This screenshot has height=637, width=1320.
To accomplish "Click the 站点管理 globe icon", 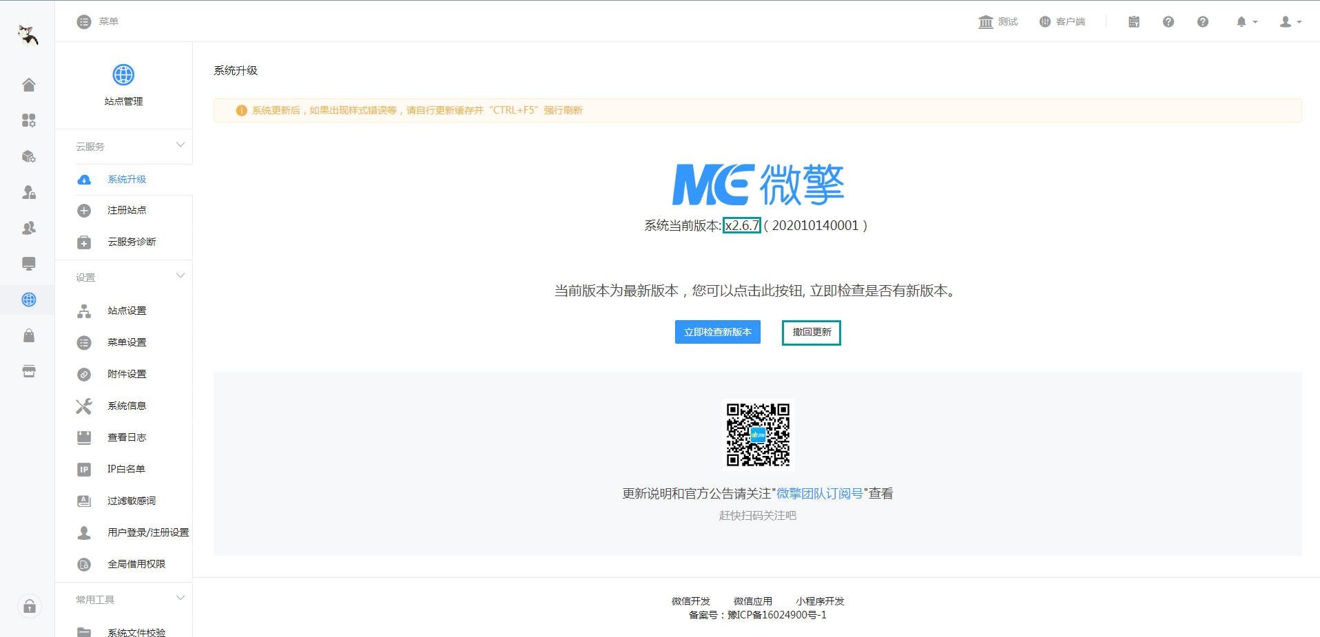I will point(123,74).
